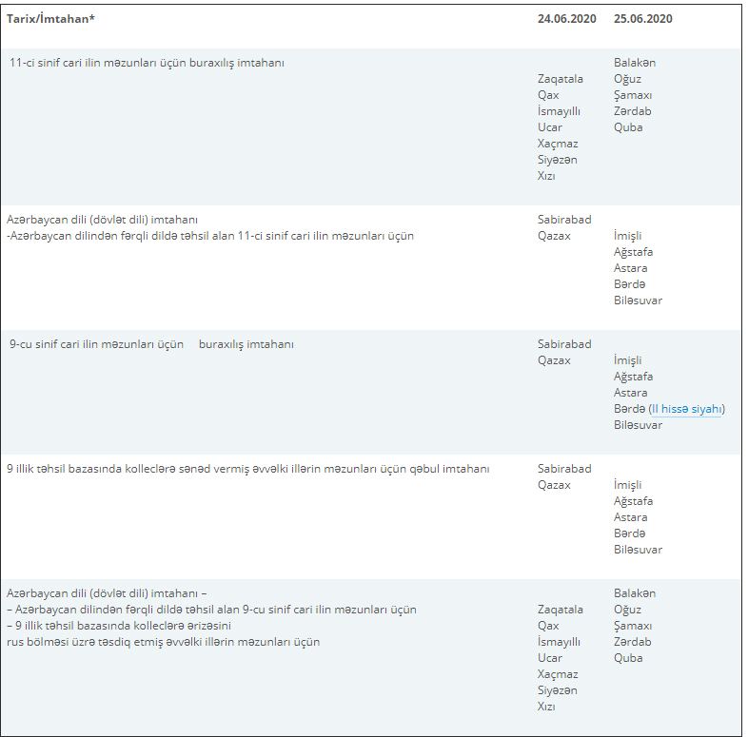Select the "kolleclərə sənəd vermiş" qəbul imtahanı text
Screen dimensions: 748x737
pyautogui.click(x=247, y=469)
